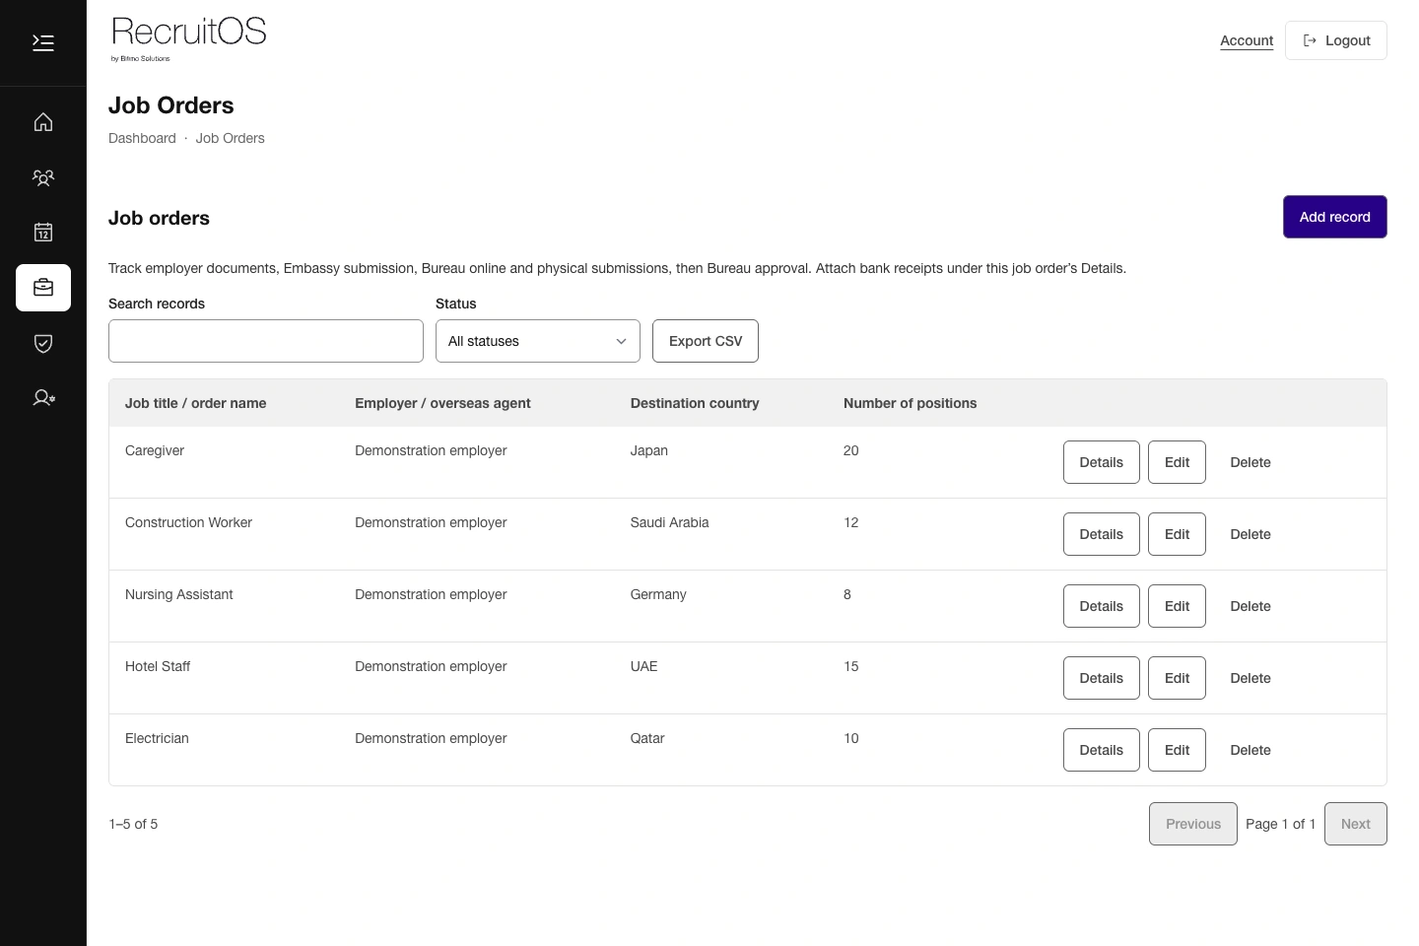Open Details for the Electrician order
This screenshot has height=946, width=1419.
(1101, 750)
